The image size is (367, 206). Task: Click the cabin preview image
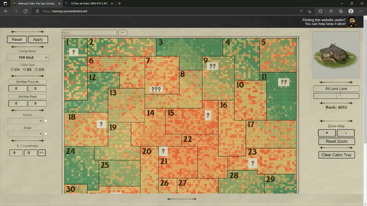click(x=336, y=55)
